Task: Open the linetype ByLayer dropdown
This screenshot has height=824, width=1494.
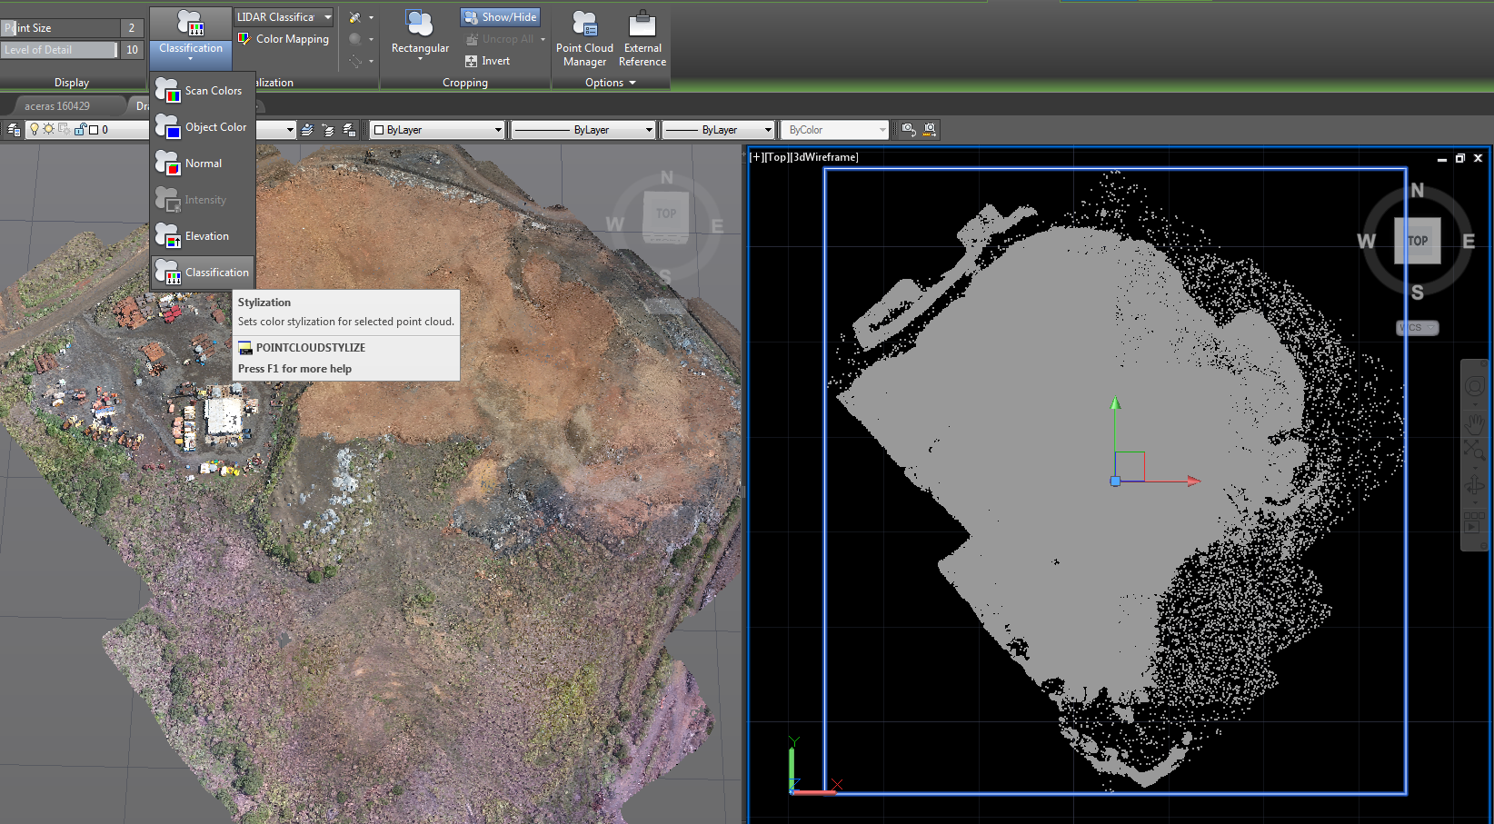Action: 647,129
